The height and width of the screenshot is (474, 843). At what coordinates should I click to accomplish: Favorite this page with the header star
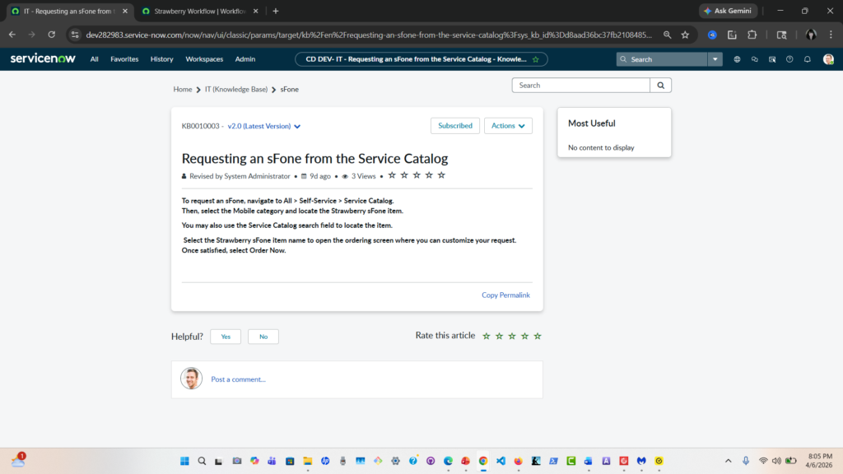click(536, 59)
